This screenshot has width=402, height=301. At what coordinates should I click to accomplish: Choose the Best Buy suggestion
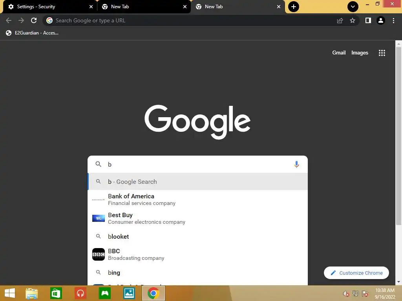click(x=198, y=218)
